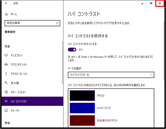This screenshot has height=129, width=166.
Task: Close the settings window
Action: pyautogui.click(x=160, y=3)
